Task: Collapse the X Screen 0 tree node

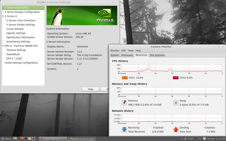Action: [x=3, y=16]
